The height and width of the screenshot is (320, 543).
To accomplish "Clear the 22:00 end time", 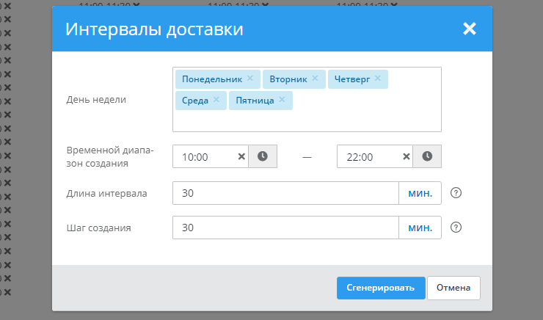I will pos(406,156).
